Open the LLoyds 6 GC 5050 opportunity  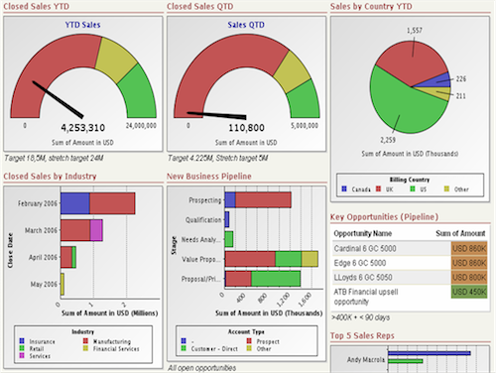click(x=363, y=277)
